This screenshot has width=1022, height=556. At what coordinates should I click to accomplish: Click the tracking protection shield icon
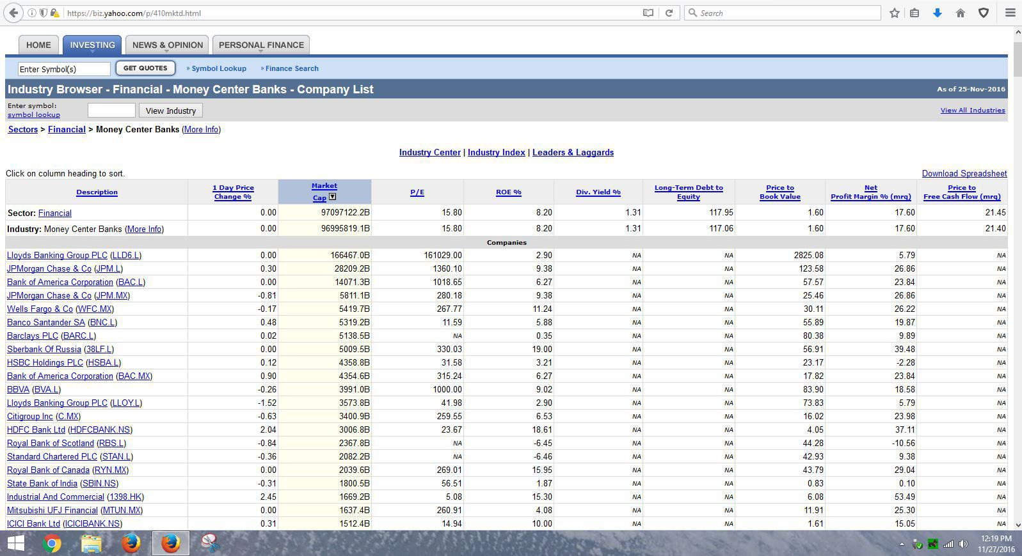point(43,13)
